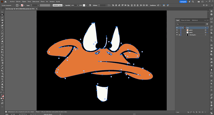Click the layers filter funnel icon
Viewport: 214px width, 115px height.
207,24
